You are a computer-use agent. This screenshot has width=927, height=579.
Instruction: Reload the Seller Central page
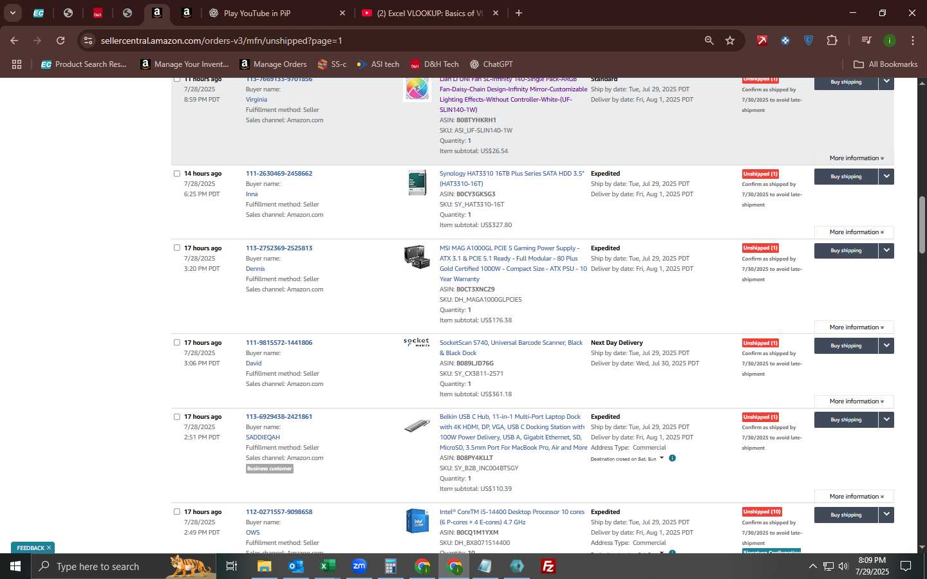click(61, 41)
